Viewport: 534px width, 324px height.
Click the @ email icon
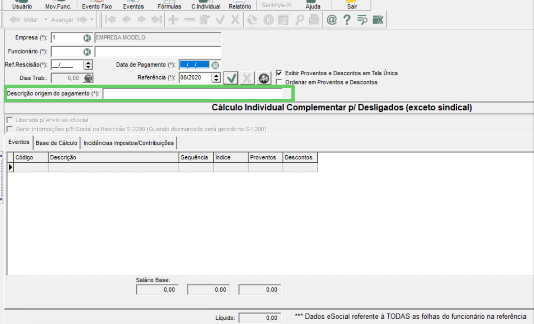332,20
